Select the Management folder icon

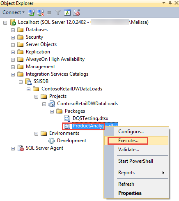21,67
